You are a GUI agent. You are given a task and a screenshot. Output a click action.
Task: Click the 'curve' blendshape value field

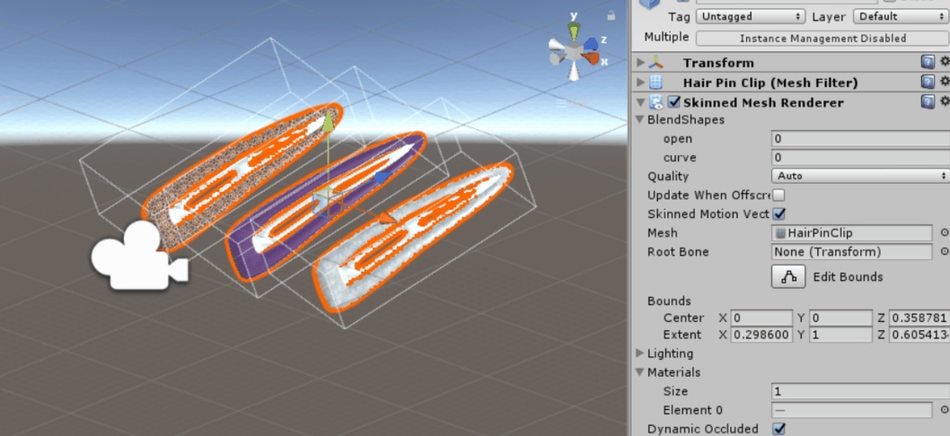pyautogui.click(x=860, y=158)
